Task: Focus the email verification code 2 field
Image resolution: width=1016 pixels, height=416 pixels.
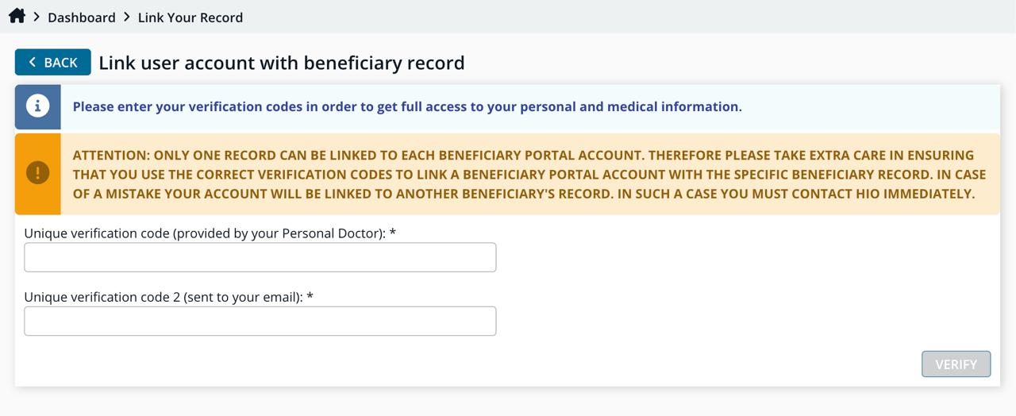Action: tap(260, 321)
